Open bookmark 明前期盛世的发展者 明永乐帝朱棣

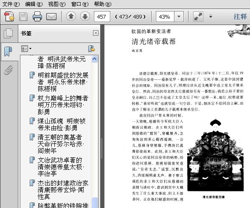tap(63, 82)
